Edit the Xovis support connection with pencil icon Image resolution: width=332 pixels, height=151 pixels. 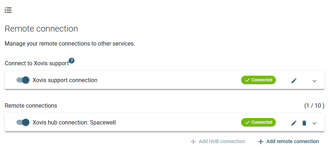294,81
